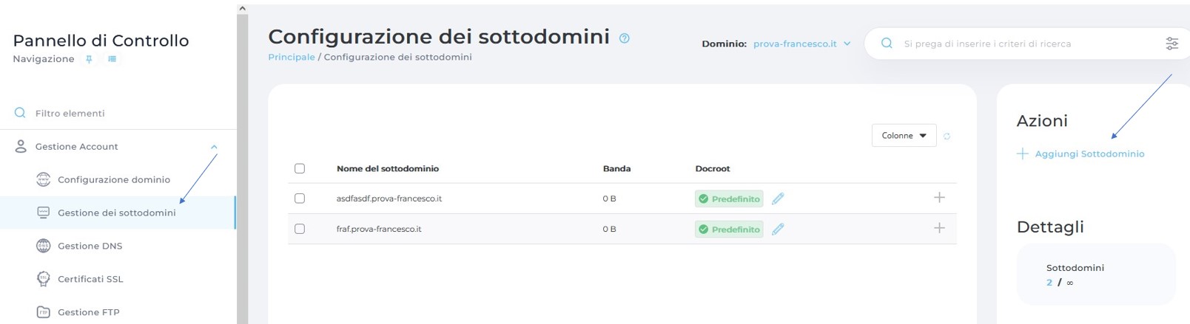Image resolution: width=1190 pixels, height=324 pixels.
Task: Go to the Principale breadcrumb link
Action: click(292, 57)
